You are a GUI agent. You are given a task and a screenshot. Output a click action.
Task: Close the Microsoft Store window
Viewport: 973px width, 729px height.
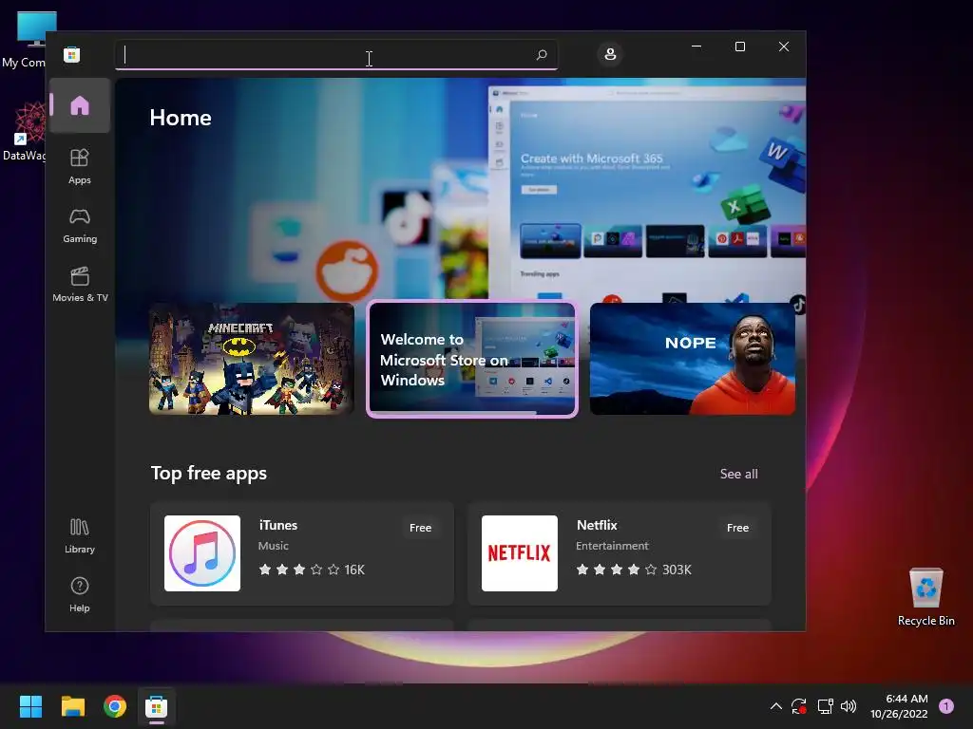coord(784,47)
